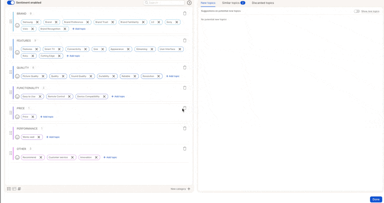The image size is (384, 203).
Task: Click the hashtag view icon
Action: 19,189
